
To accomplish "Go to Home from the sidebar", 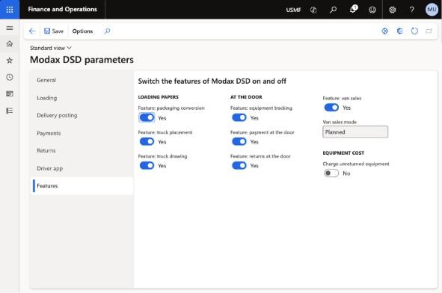I will 10,43.
